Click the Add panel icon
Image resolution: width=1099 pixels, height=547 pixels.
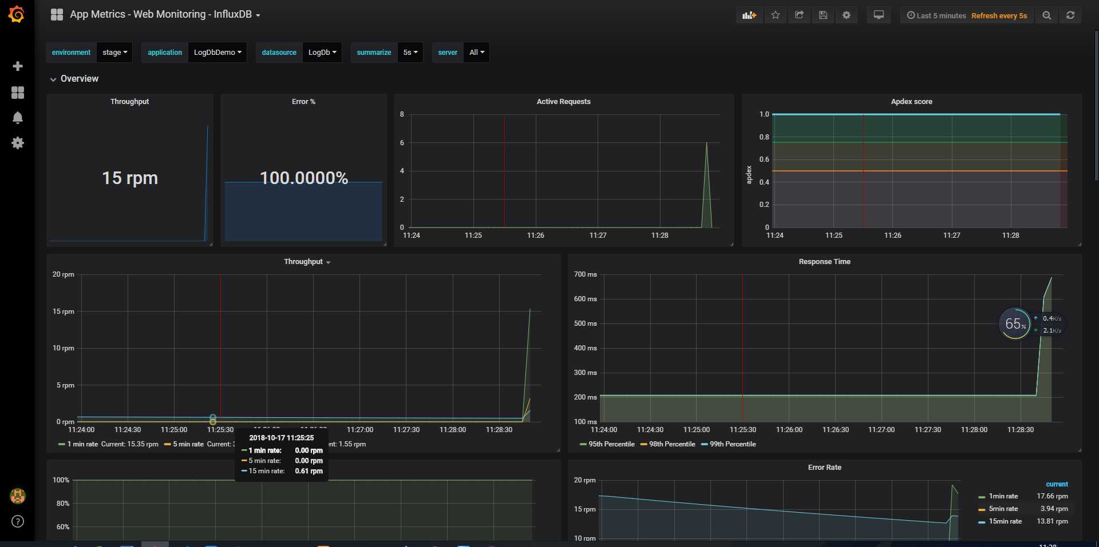(x=749, y=15)
